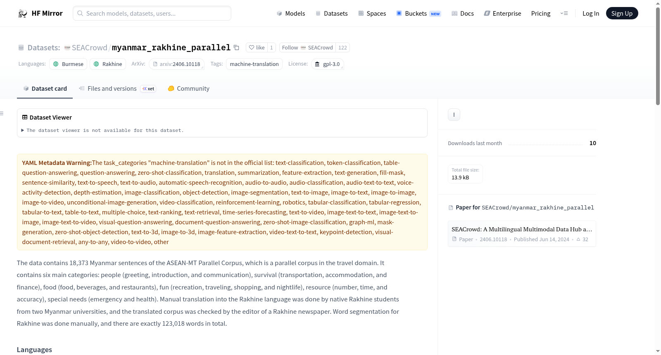This screenshot has width=661, height=355.
Task: Click the Datasets: breadcrumb label
Action: [x=44, y=48]
